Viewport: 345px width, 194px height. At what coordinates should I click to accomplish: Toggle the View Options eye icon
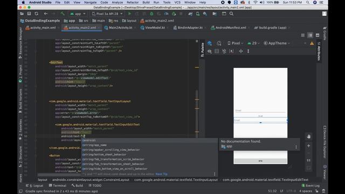pos(209,51)
